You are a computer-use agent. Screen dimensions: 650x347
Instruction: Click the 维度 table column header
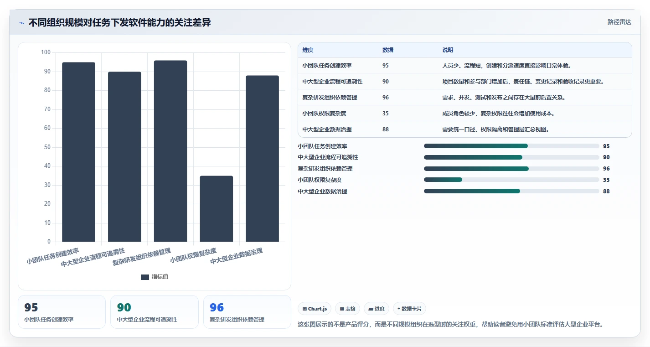308,50
